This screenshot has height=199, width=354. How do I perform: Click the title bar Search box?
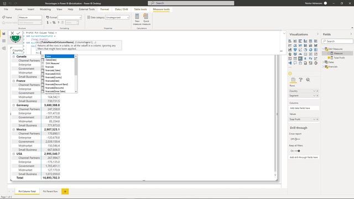point(191,3)
